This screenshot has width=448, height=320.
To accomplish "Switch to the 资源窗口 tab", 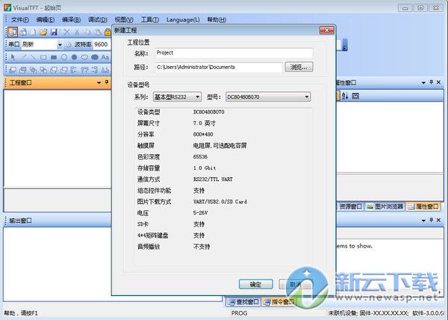I will click(350, 206).
